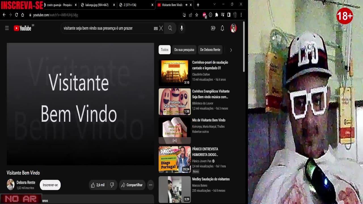This screenshot has height=204, width=363.
Task: Open Medley Saudação do visitantes title
Action: (211, 179)
